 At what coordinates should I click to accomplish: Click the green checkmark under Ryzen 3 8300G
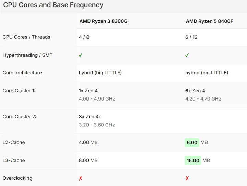coord(81,55)
